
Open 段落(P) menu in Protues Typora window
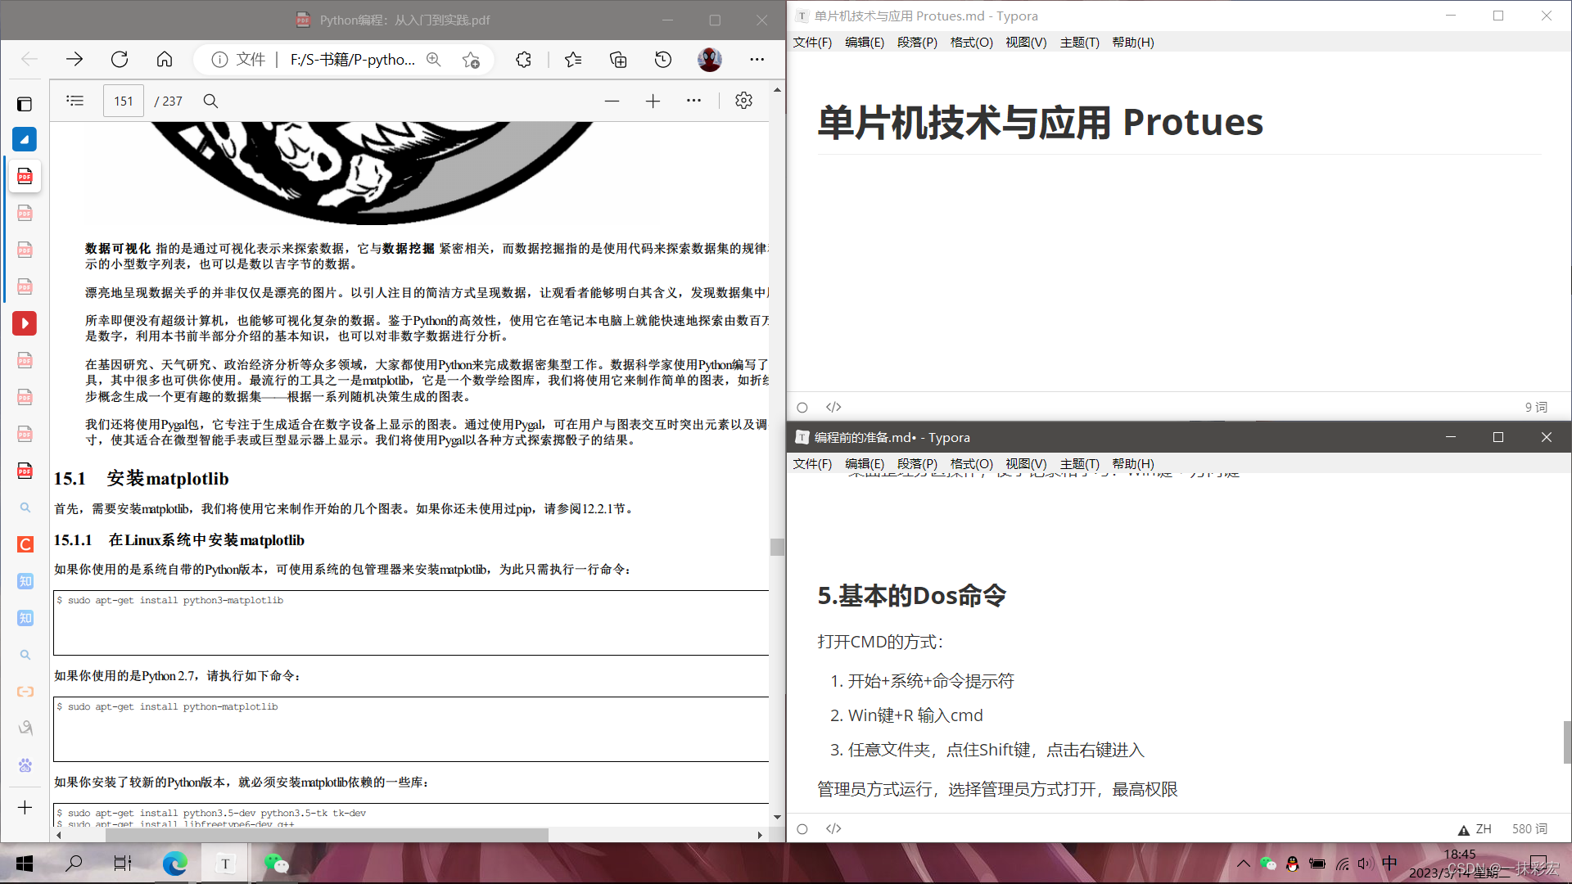tap(917, 43)
